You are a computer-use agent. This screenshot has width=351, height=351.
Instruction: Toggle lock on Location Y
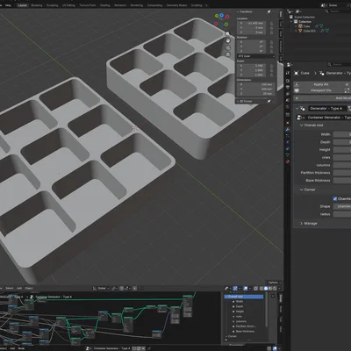[271, 28]
